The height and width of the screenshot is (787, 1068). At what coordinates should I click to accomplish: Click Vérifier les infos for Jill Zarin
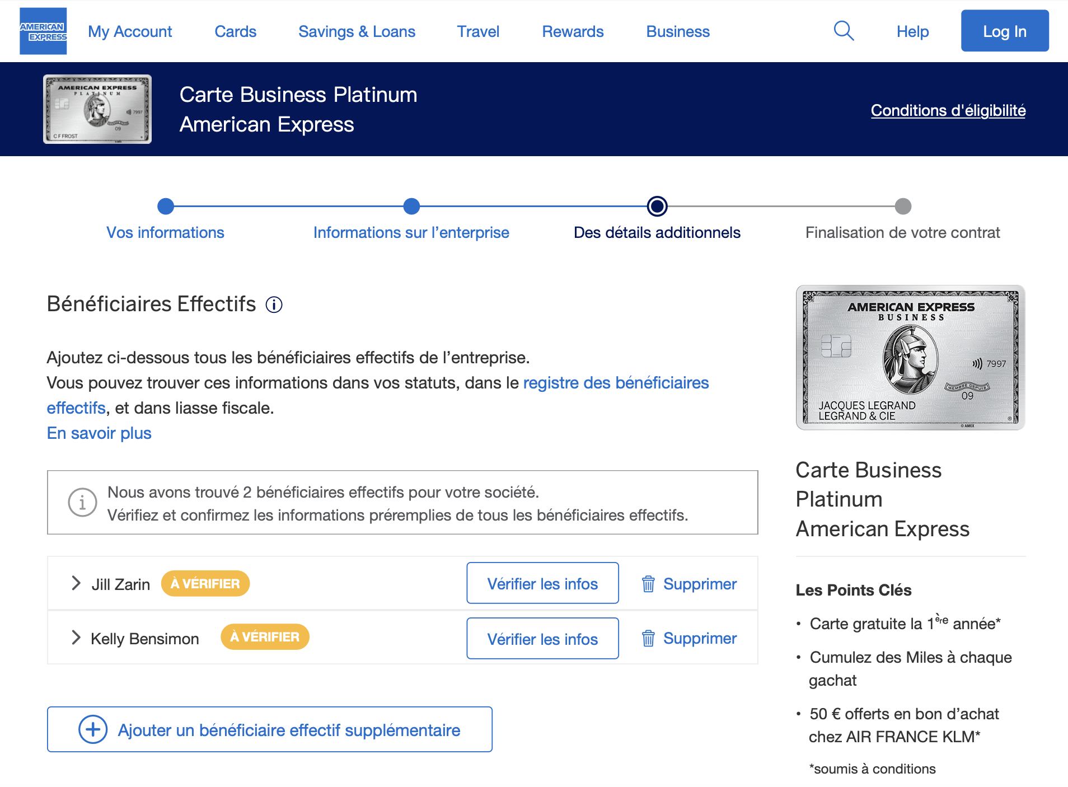point(542,583)
